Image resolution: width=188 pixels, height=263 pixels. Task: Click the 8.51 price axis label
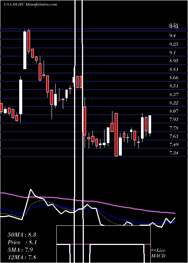pyautogui.click(x=174, y=86)
